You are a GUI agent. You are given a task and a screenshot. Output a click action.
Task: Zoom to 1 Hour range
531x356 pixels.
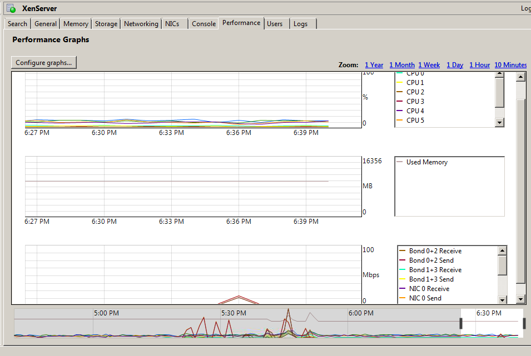click(x=479, y=65)
